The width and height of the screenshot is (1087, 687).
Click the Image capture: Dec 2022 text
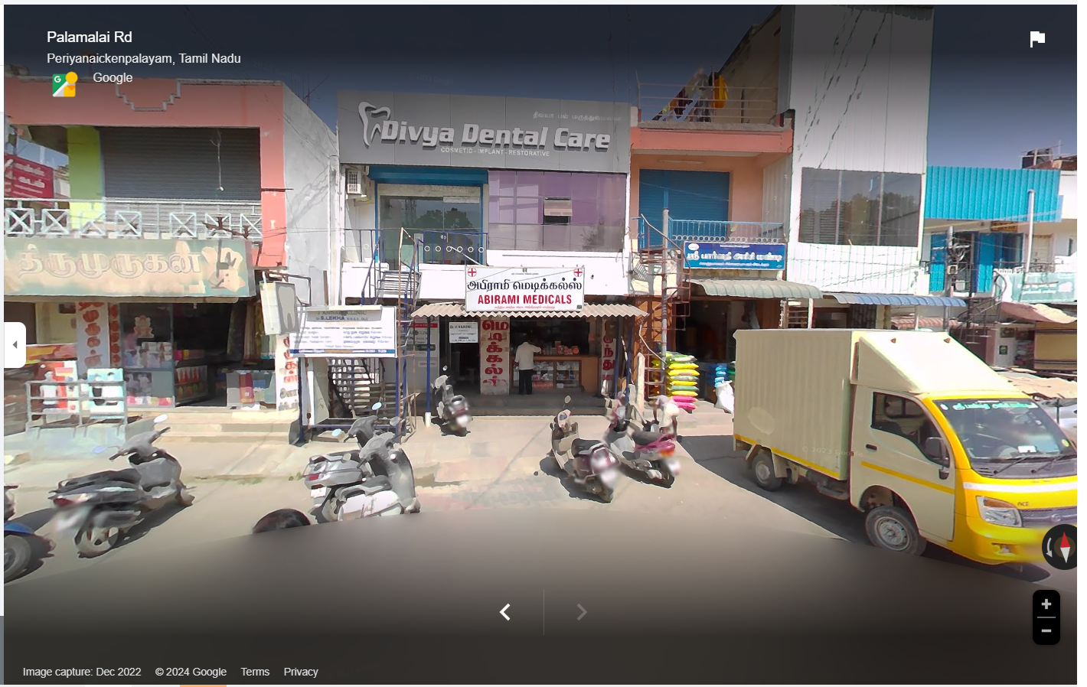tap(82, 672)
